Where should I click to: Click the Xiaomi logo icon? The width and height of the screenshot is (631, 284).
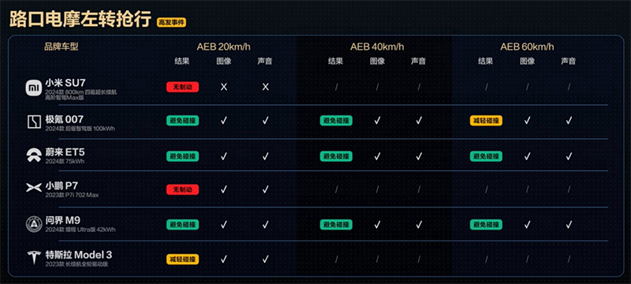(34, 88)
